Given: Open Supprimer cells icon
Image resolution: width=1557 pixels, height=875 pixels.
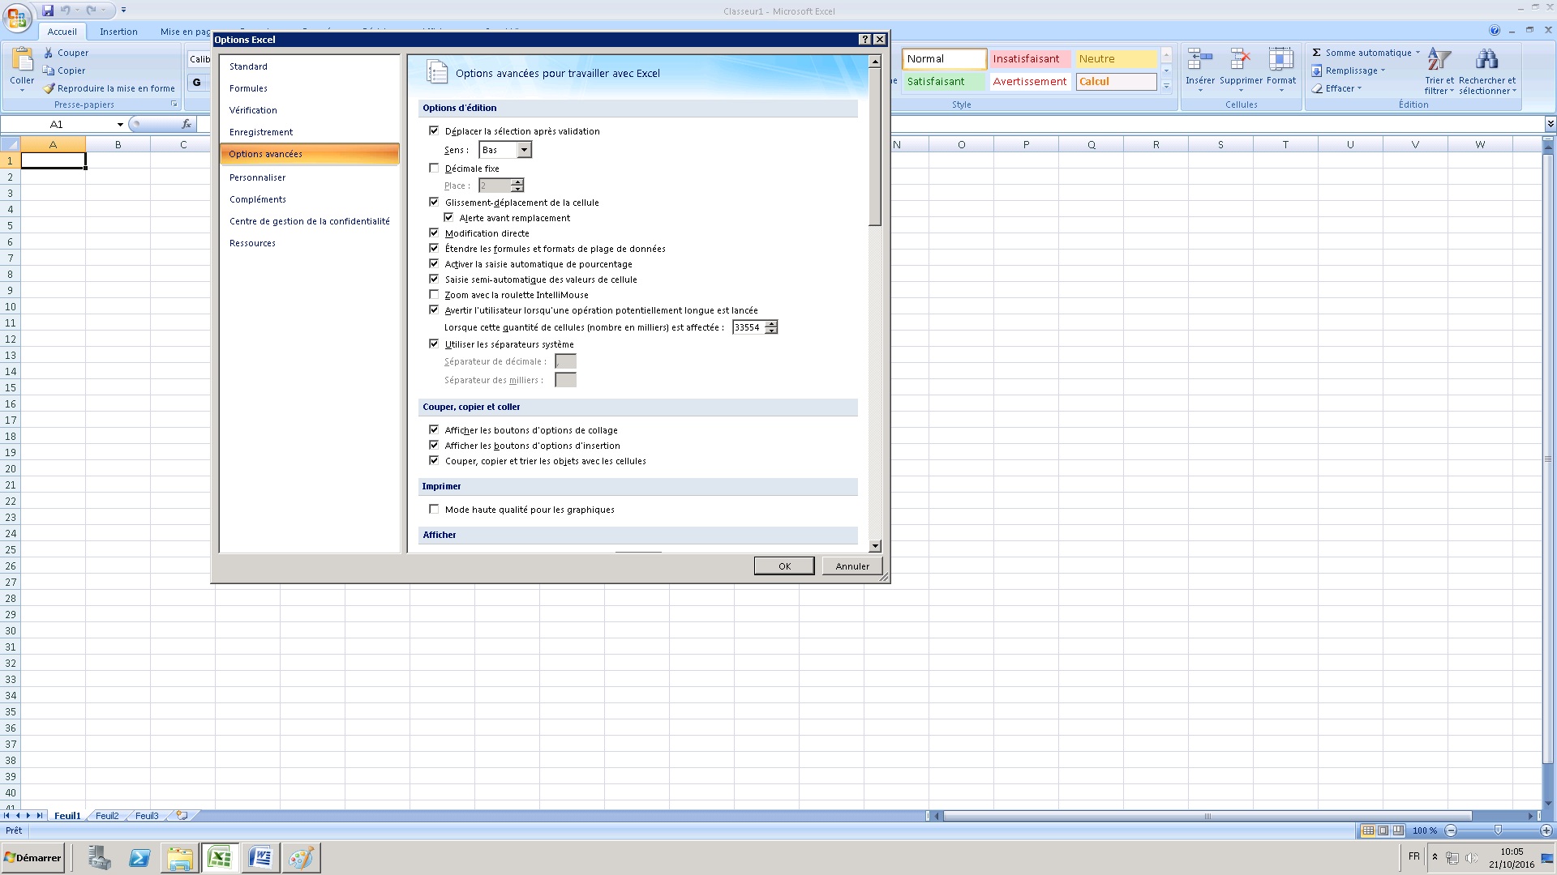Looking at the screenshot, I should pyautogui.click(x=1241, y=59).
